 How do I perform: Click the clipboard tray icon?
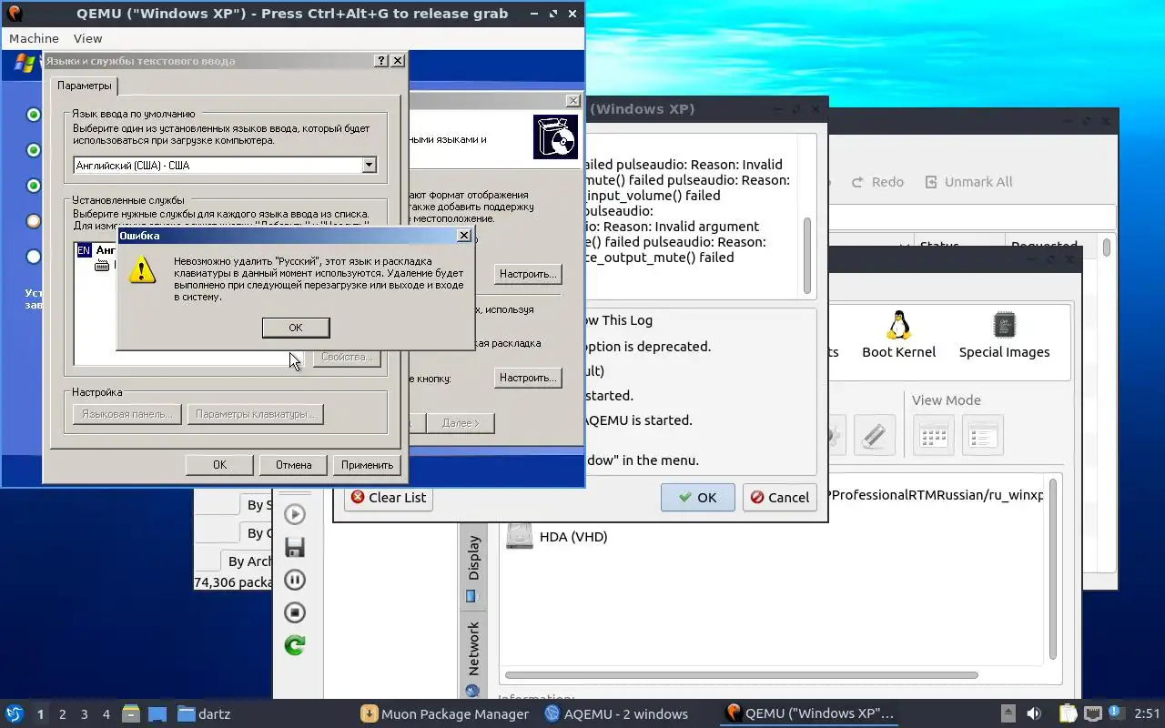(x=1068, y=713)
